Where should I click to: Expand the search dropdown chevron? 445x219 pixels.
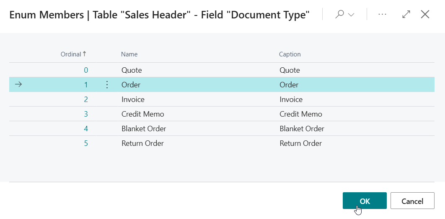click(x=351, y=15)
